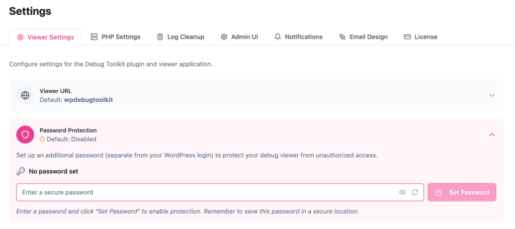Generate a random password with refresh icon

[x=415, y=192]
